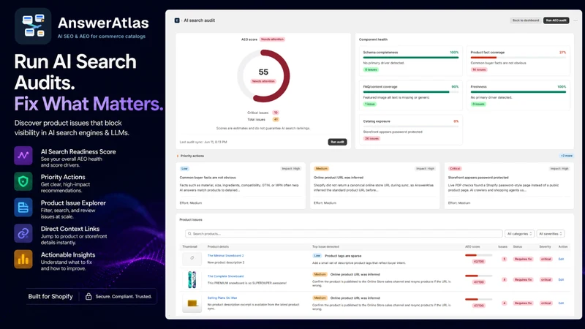Click the AEO score column header
Viewport: 585px width, 329px height.
[x=472, y=246]
